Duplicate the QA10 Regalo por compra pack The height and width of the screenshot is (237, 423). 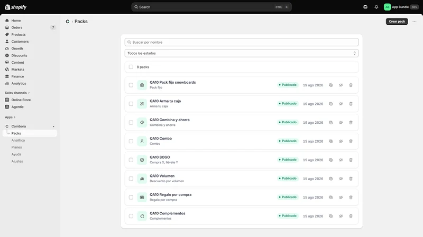(331, 197)
